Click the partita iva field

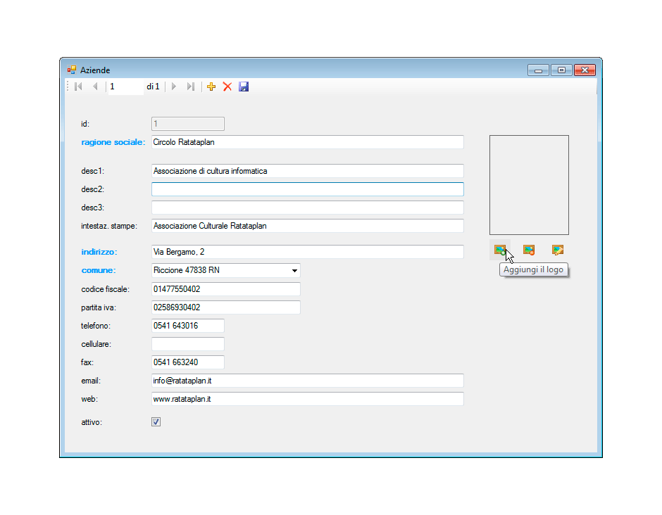tap(226, 307)
